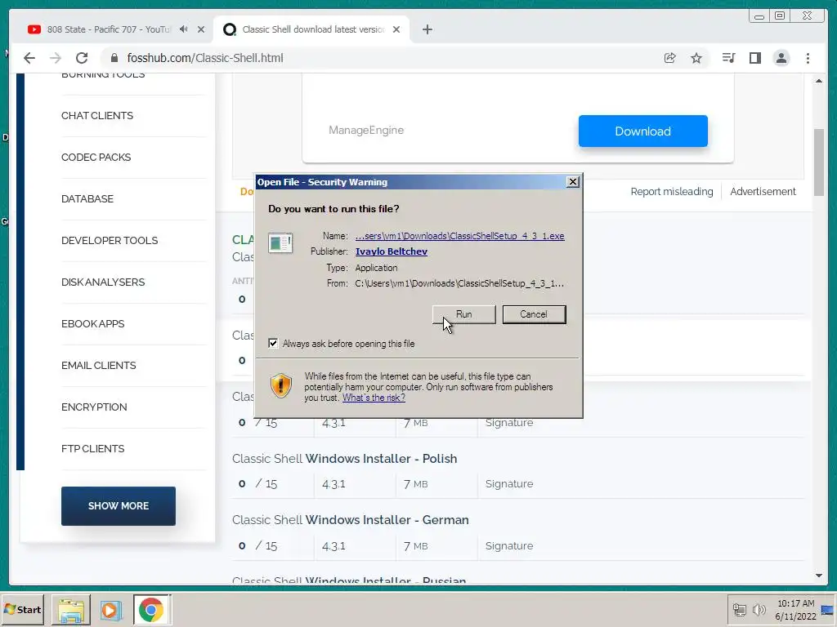Image resolution: width=837 pixels, height=627 pixels.
Task: Cancel the security warning dialog
Action: click(x=534, y=314)
